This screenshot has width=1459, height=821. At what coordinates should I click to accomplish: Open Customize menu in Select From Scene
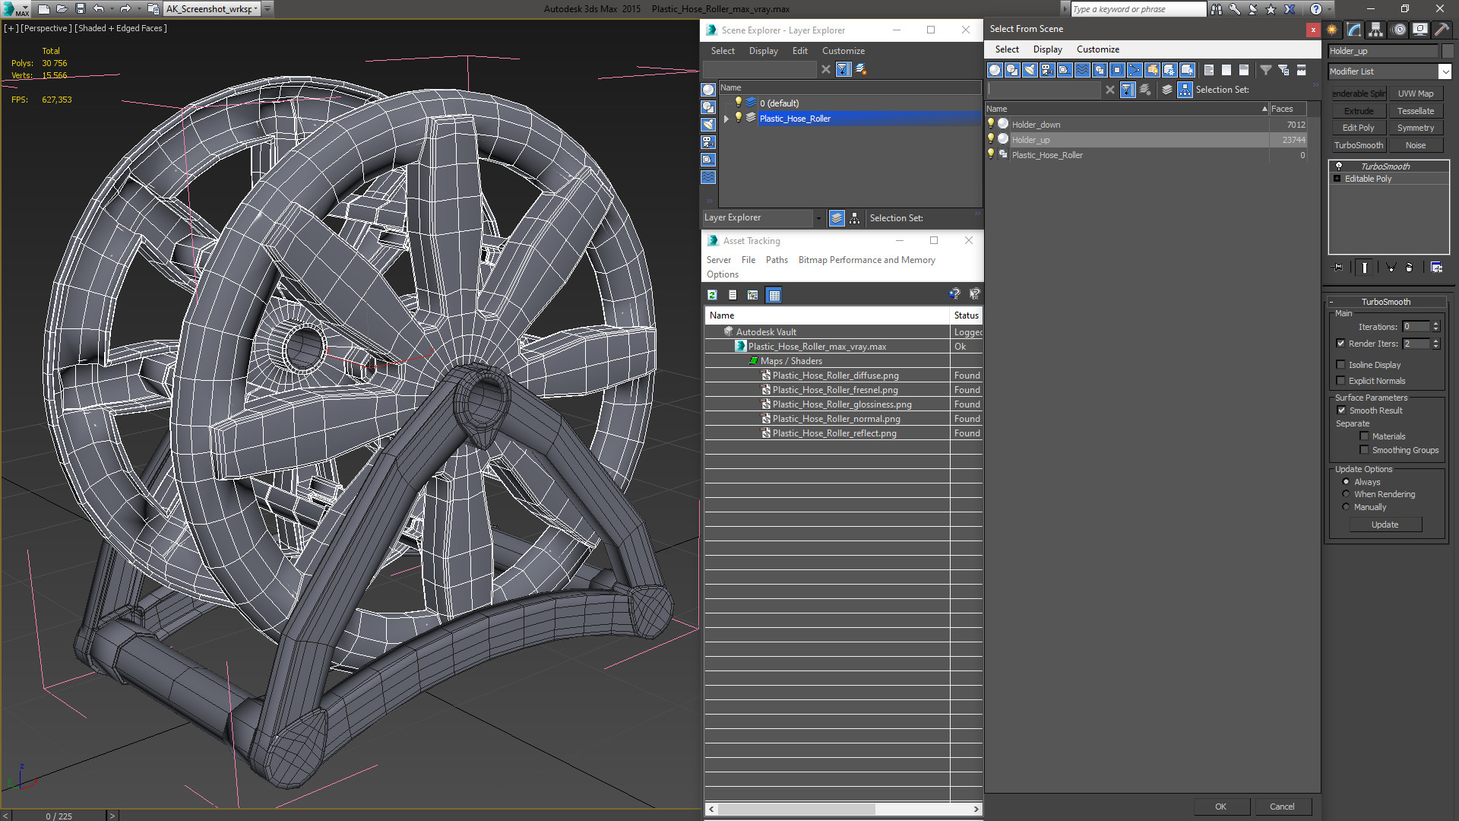(x=1097, y=49)
